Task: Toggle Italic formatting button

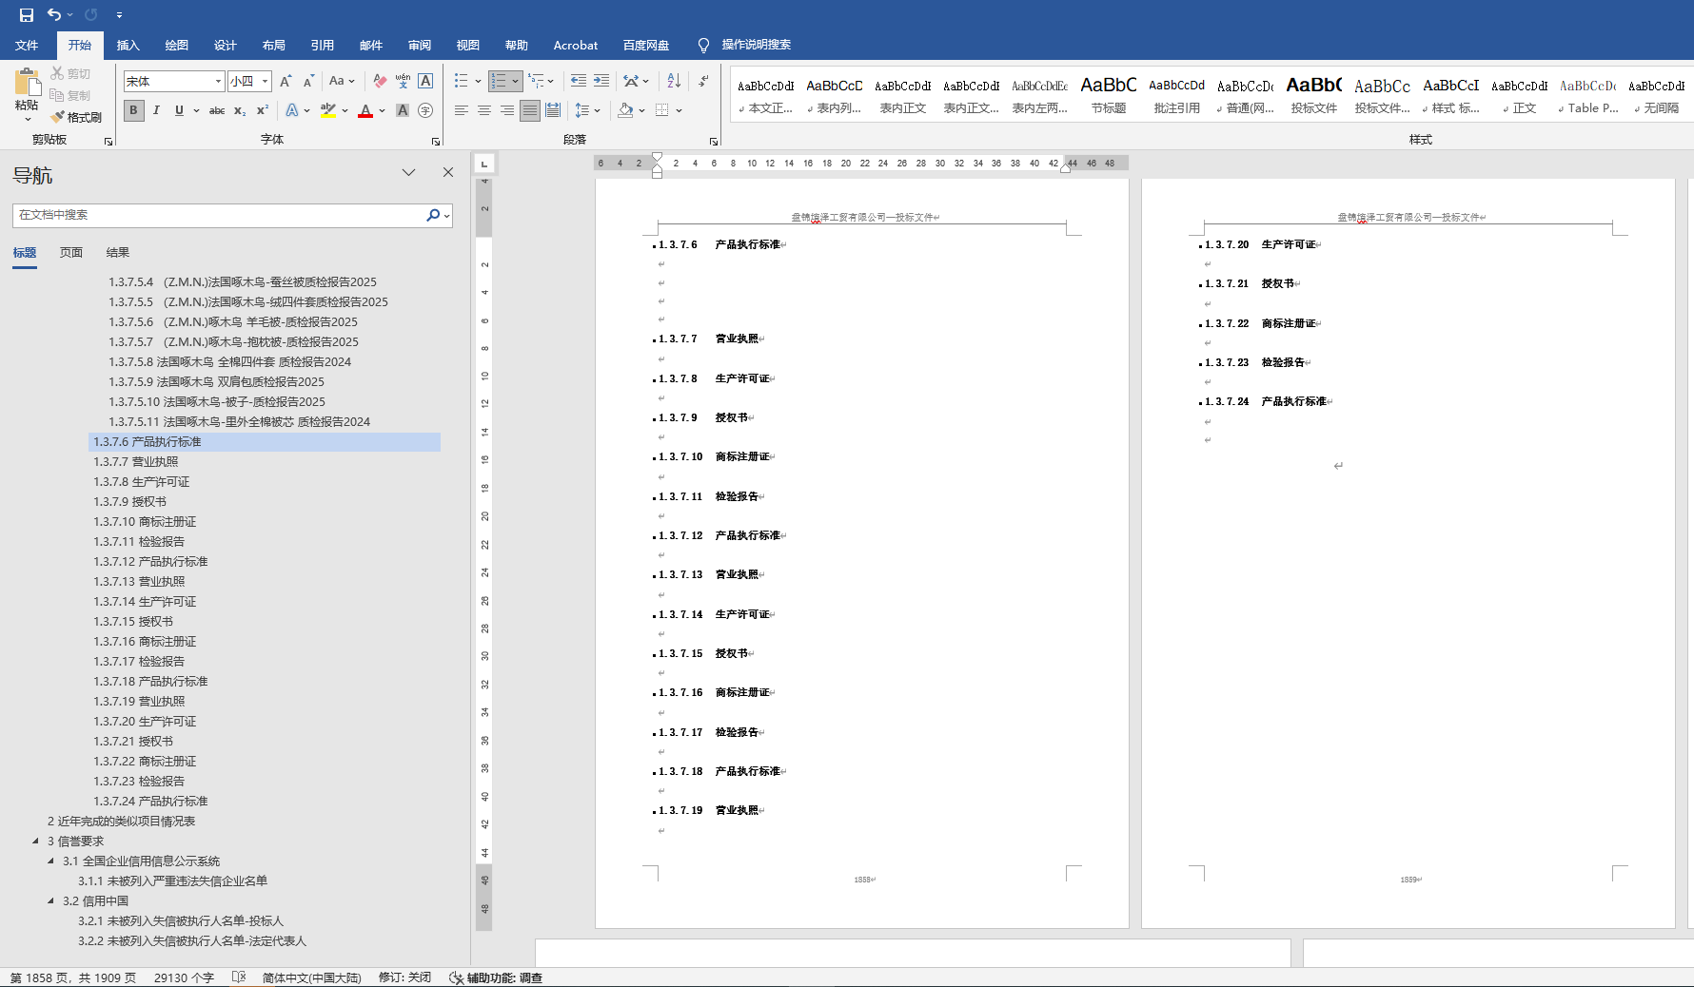Action: tap(156, 110)
